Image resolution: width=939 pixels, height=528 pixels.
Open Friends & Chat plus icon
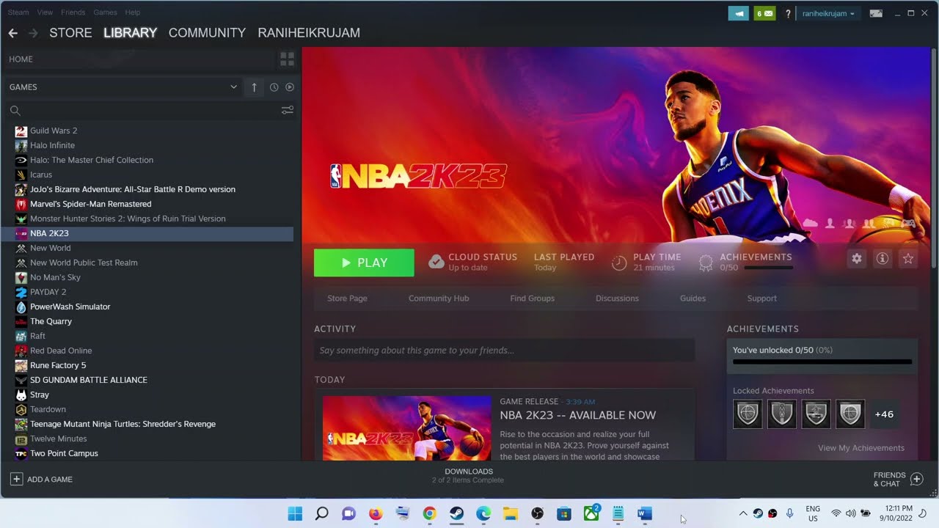[x=916, y=479]
